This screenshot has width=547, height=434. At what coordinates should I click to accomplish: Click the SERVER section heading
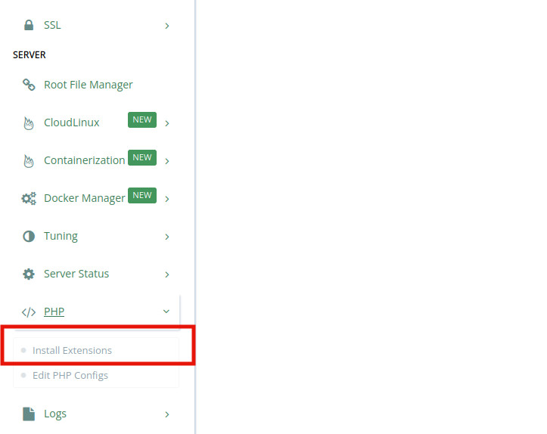pyautogui.click(x=30, y=54)
